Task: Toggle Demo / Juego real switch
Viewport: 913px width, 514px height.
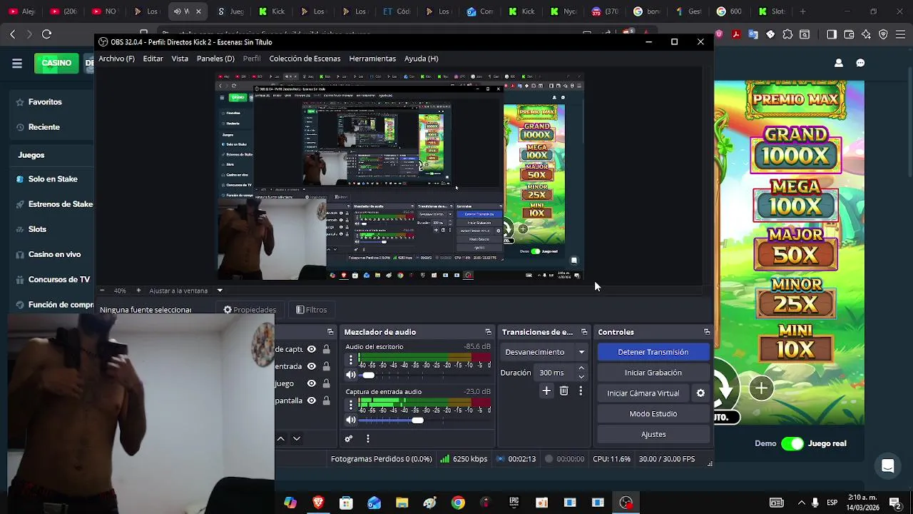Action: tap(792, 443)
